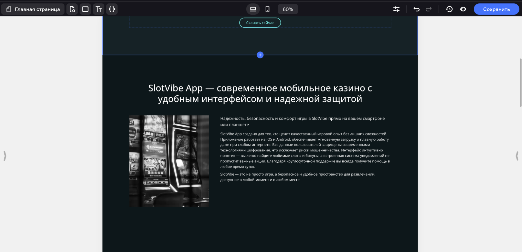Preview the site with the eye icon
The image size is (522, 252).
463,9
